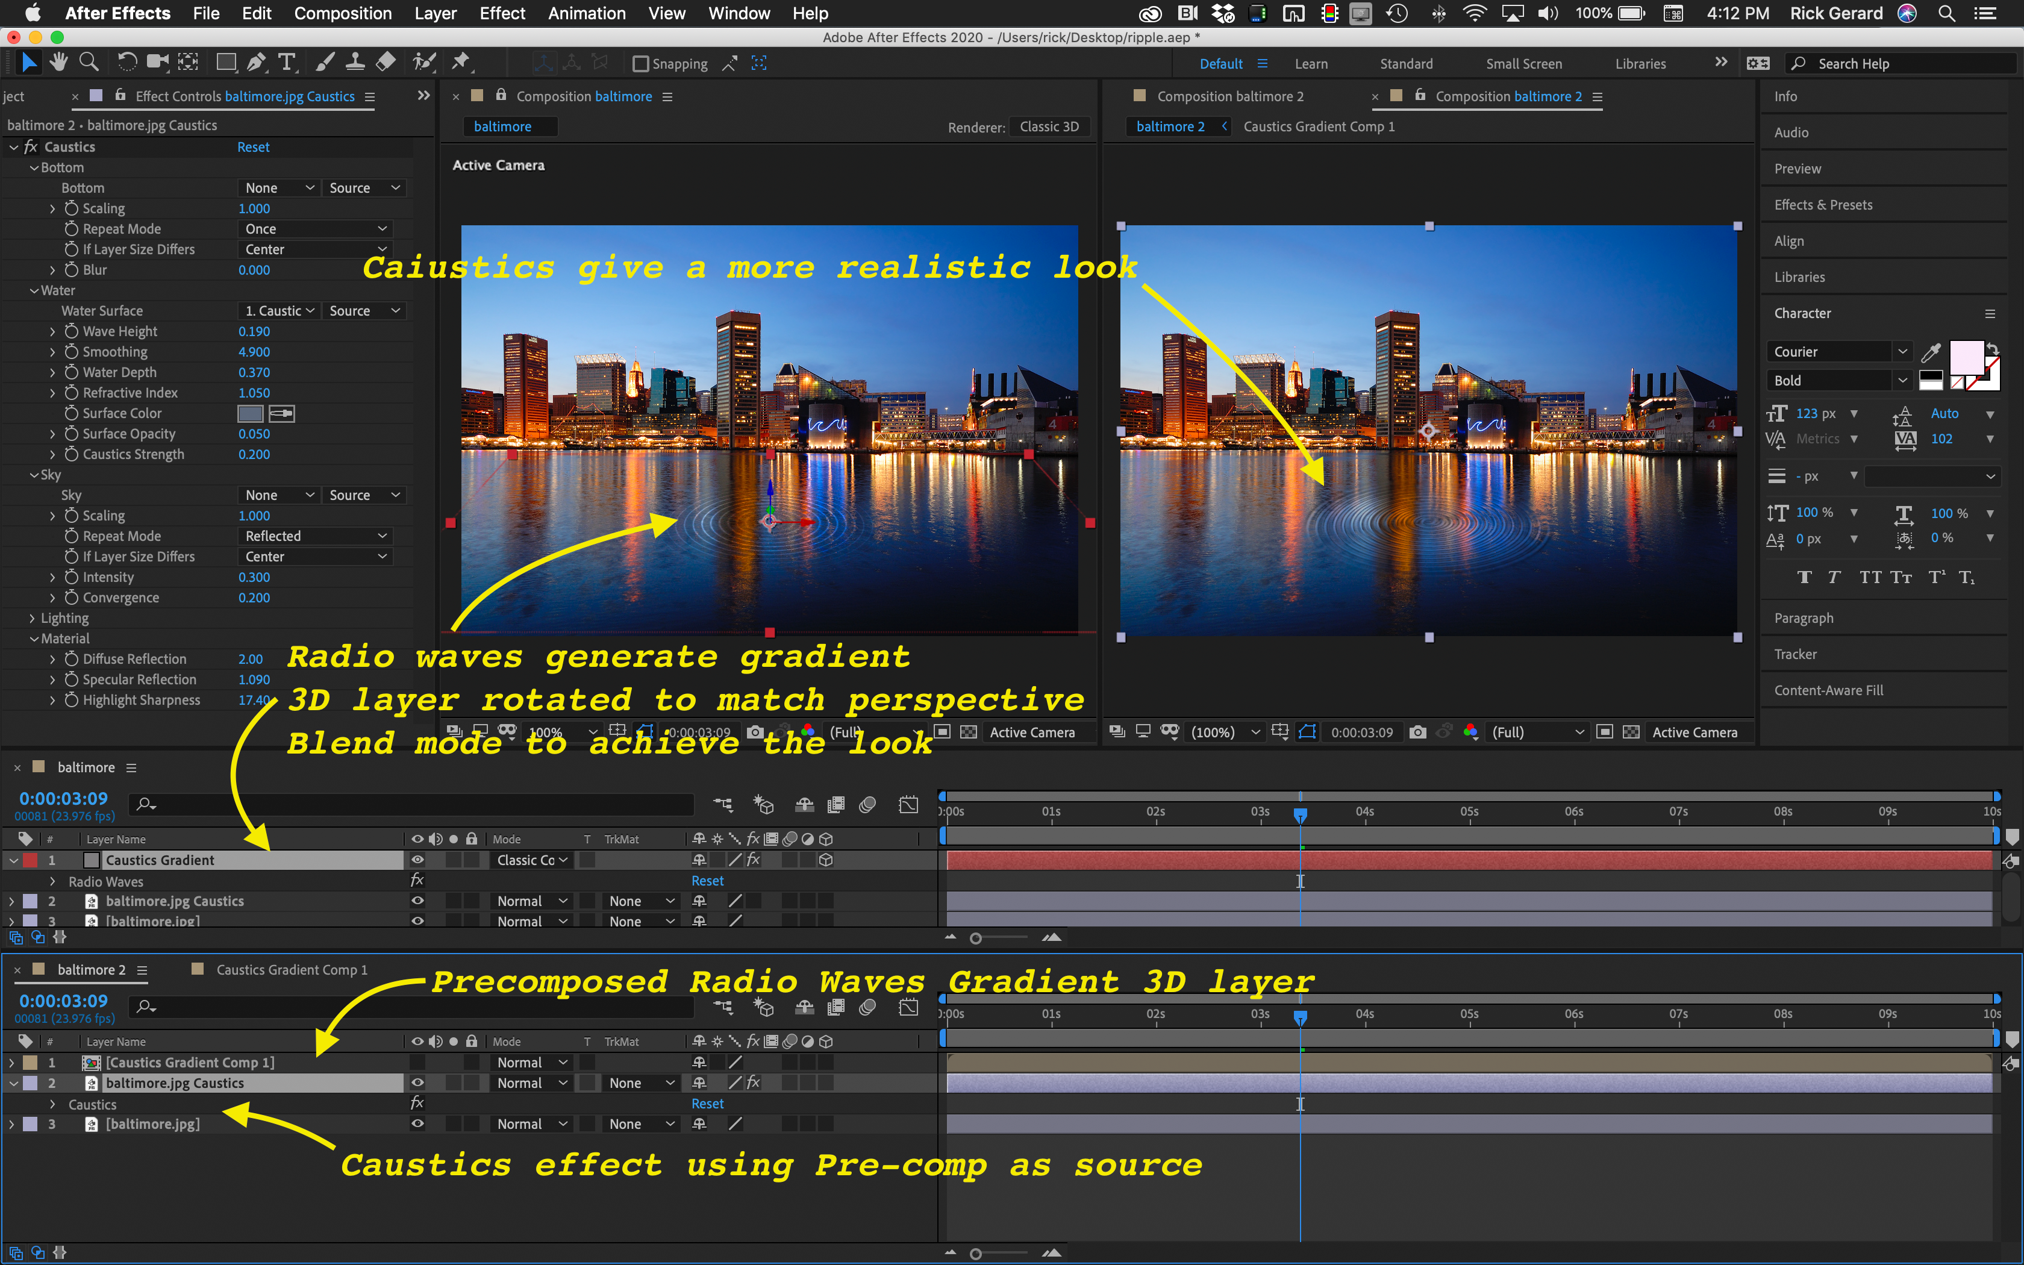Viewport: 2024px width, 1265px height.
Task: Switch to the Standard workspace
Action: coord(1405,64)
